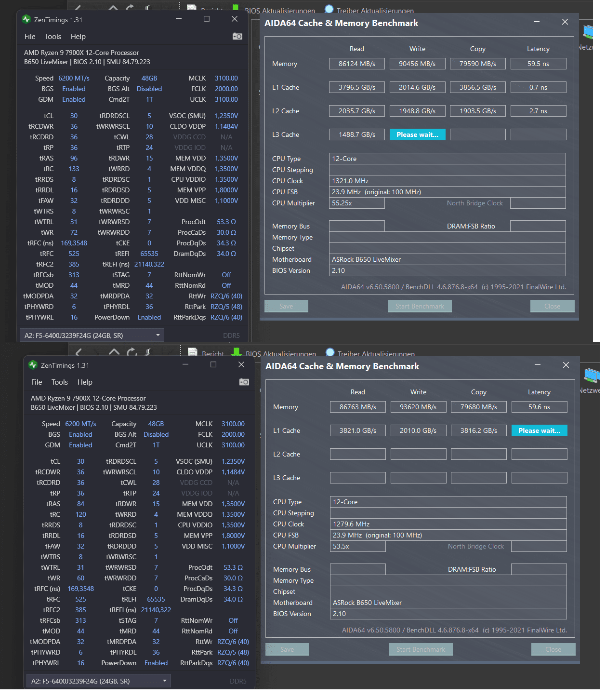Click the green BIOS icon in the upper toolbar
Image resolution: width=606 pixels, height=698 pixels.
click(236, 8)
